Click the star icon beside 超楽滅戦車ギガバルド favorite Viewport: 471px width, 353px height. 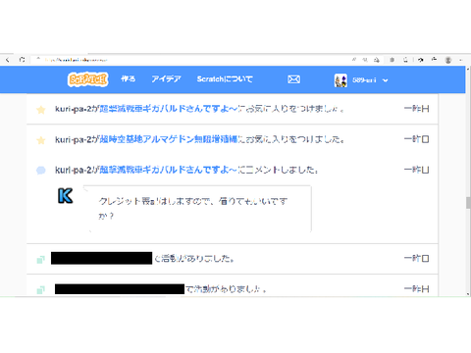[41, 110]
